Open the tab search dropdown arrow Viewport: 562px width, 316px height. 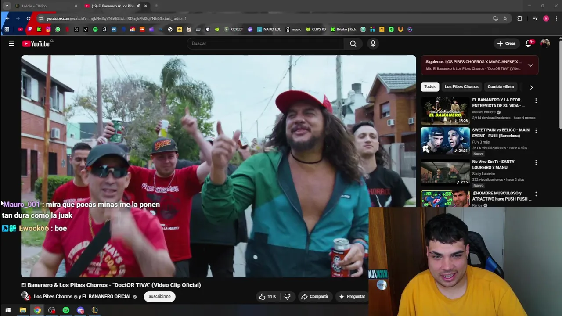pyautogui.click(x=7, y=6)
